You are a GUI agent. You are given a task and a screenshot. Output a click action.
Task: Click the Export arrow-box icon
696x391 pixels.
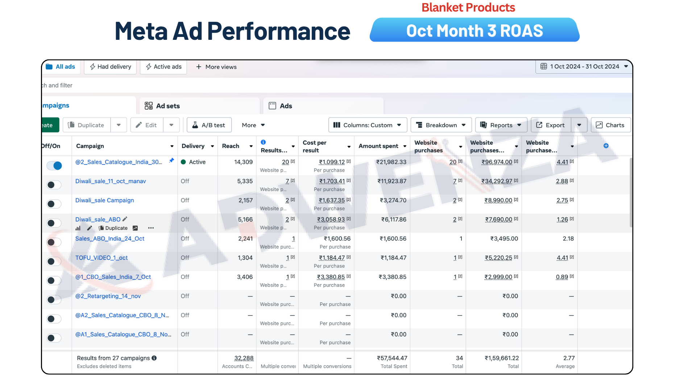(x=539, y=125)
